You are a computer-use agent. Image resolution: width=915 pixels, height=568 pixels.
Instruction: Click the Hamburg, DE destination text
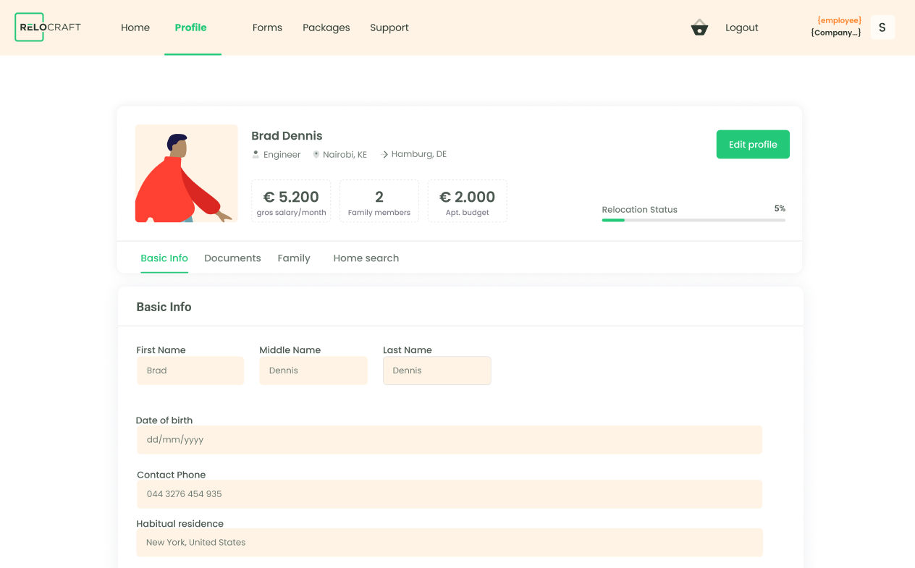[419, 154]
